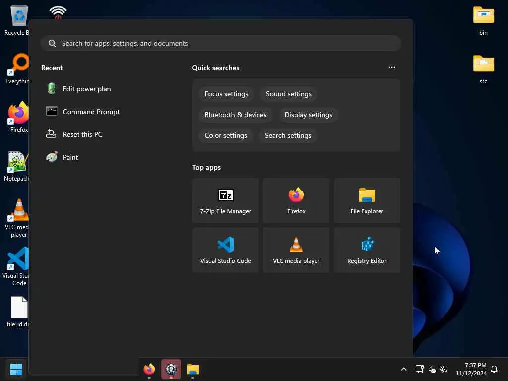Screen dimensions: 508x381
Task: Click the Recent section heading
Action: 52,68
